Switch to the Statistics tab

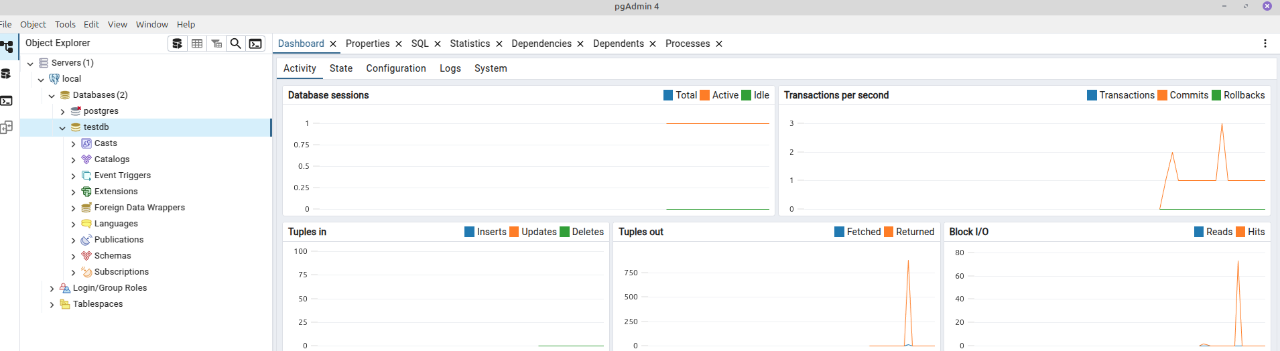point(470,44)
